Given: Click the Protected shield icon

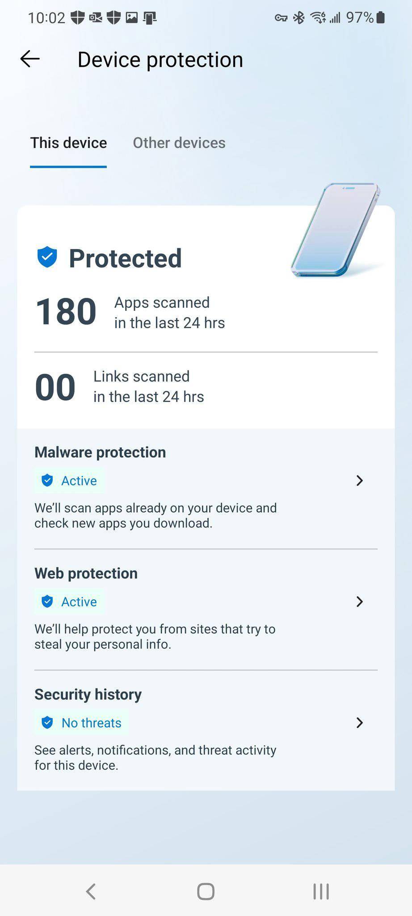Looking at the screenshot, I should click(x=46, y=257).
